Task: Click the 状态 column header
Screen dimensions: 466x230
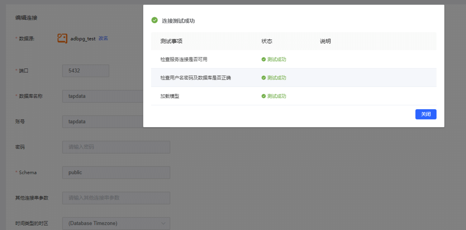Action: point(267,41)
